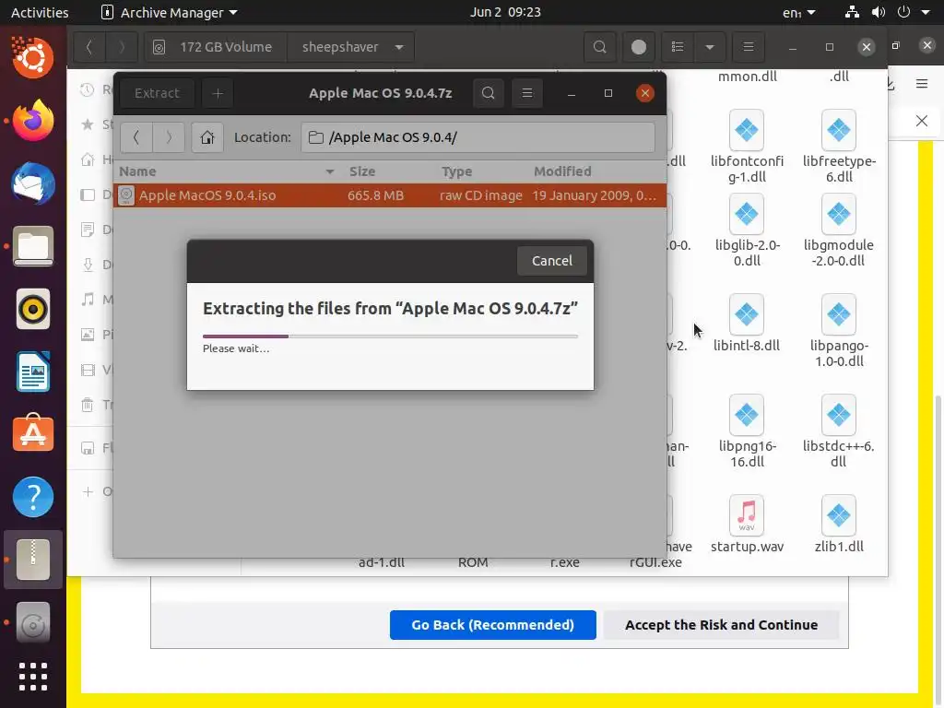Open the clock and calendar panel
944x708 pixels.
click(505, 12)
